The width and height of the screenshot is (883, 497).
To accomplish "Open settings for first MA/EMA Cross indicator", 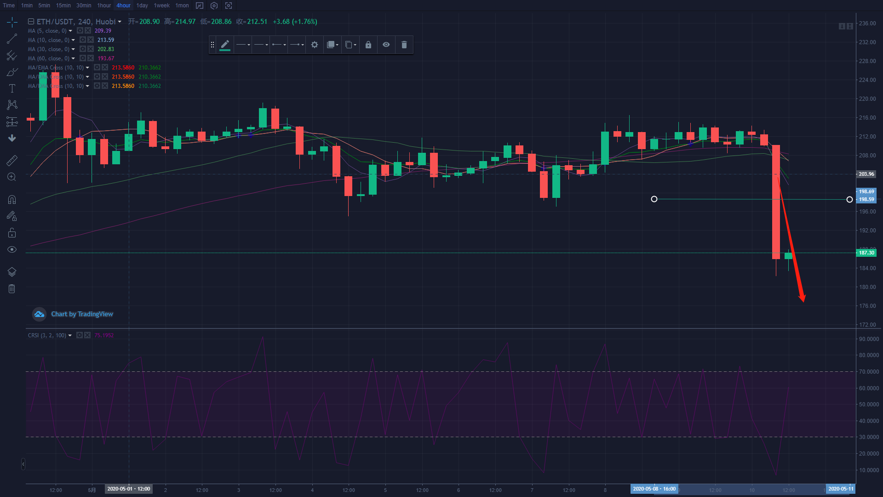I will point(97,68).
